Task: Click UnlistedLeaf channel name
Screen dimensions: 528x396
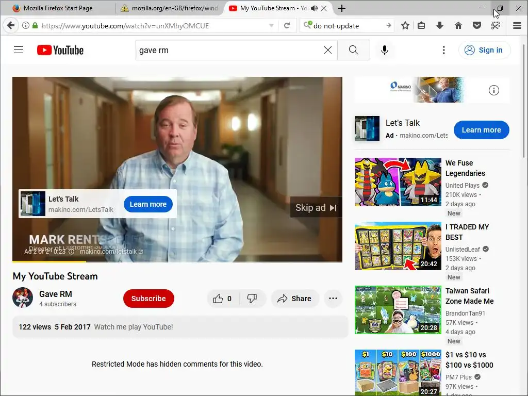Action: click(463, 249)
